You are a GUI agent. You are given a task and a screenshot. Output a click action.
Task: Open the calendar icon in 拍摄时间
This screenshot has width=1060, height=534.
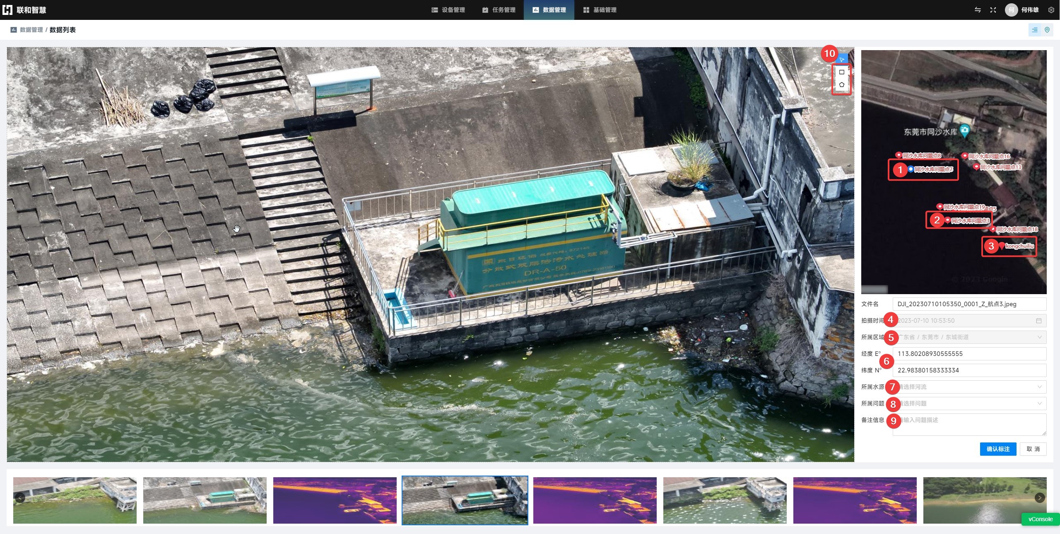[1039, 321]
